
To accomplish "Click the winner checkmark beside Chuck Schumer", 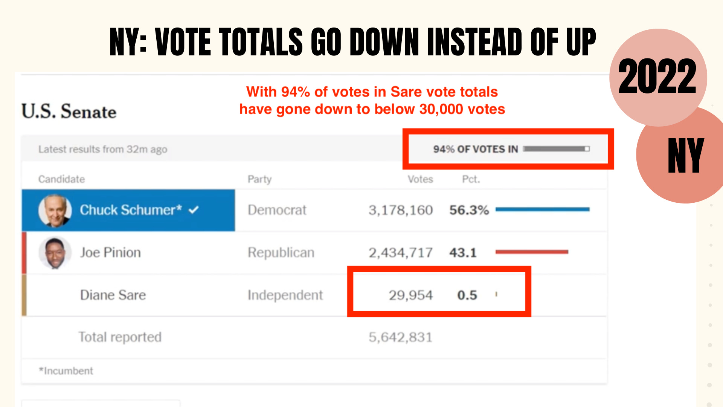I will (x=194, y=210).
